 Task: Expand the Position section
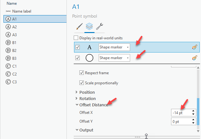coord(77,92)
